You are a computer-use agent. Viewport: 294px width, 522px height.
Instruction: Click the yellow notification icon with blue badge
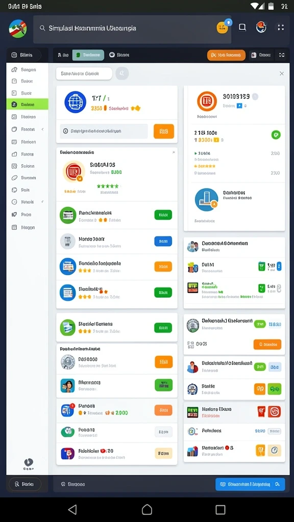click(223, 28)
